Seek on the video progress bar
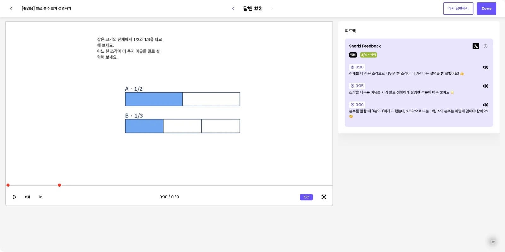The width and height of the screenshot is (505, 252). click(x=169, y=185)
